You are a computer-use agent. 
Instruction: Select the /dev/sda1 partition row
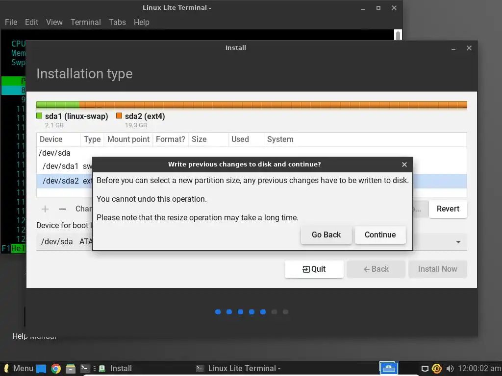click(251, 166)
